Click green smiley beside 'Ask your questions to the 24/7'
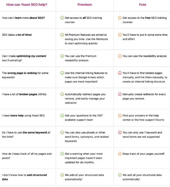 pyautogui.click(x=62, y=115)
